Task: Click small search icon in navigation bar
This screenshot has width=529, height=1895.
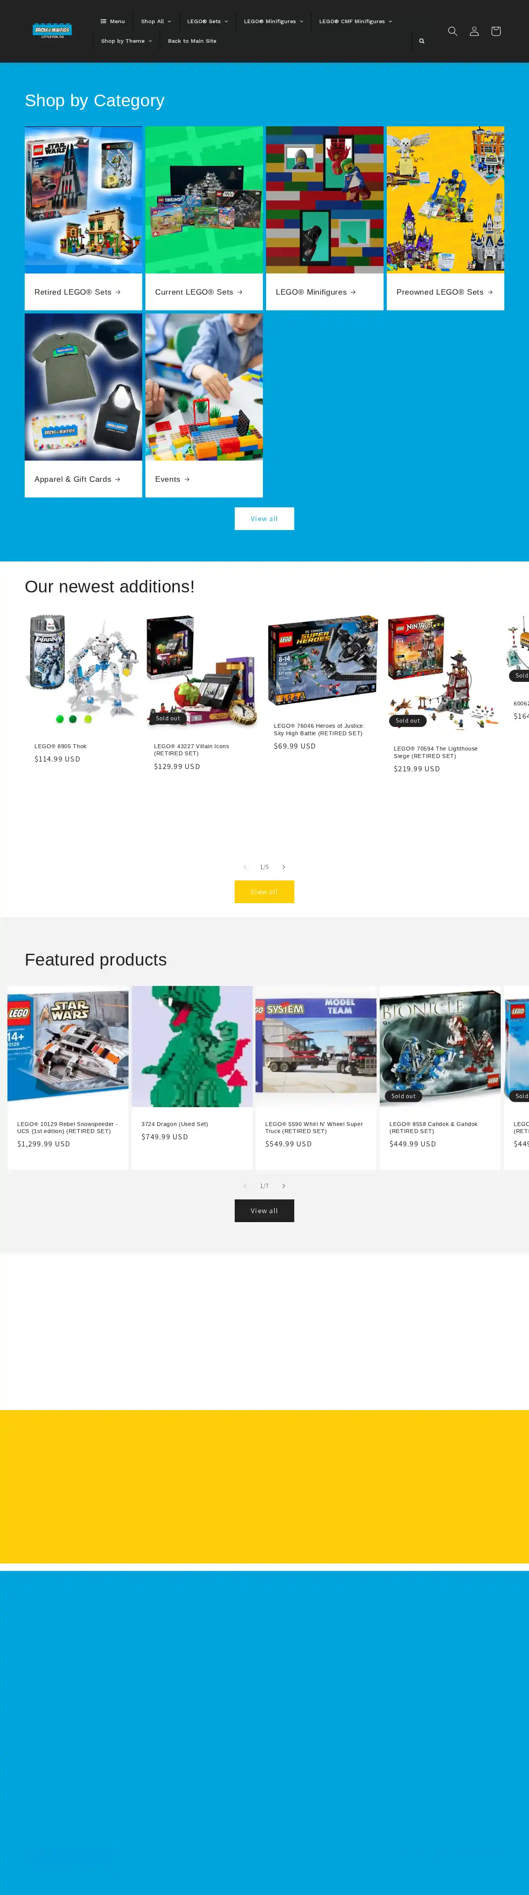Action: pos(422,41)
